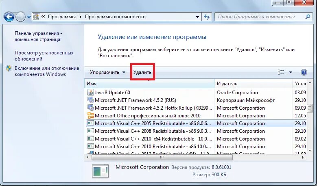Open 'Панель управления - домашняя страница' link
Image resolution: width=317 pixels, height=186 pixels.
[x=38, y=36]
